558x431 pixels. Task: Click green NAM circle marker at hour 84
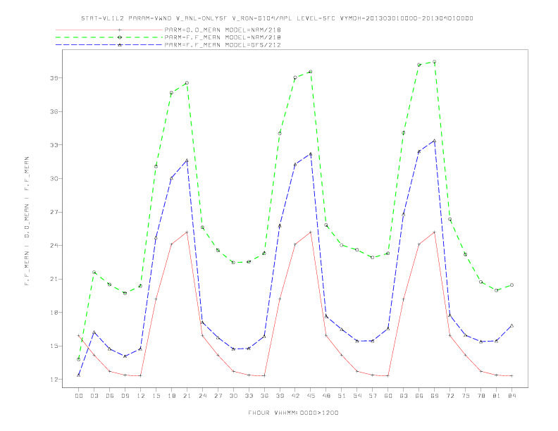512,285
